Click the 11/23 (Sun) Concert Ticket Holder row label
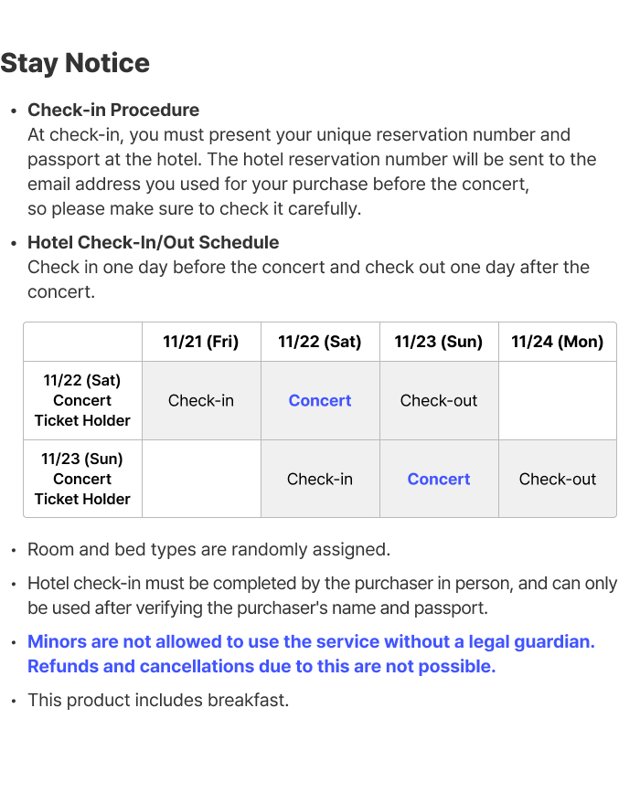This screenshot has height=803, width=640. click(x=82, y=479)
